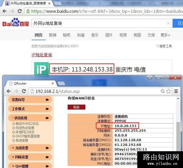
Task: Switch to the 视频 tab
Action: (x=123, y=35)
